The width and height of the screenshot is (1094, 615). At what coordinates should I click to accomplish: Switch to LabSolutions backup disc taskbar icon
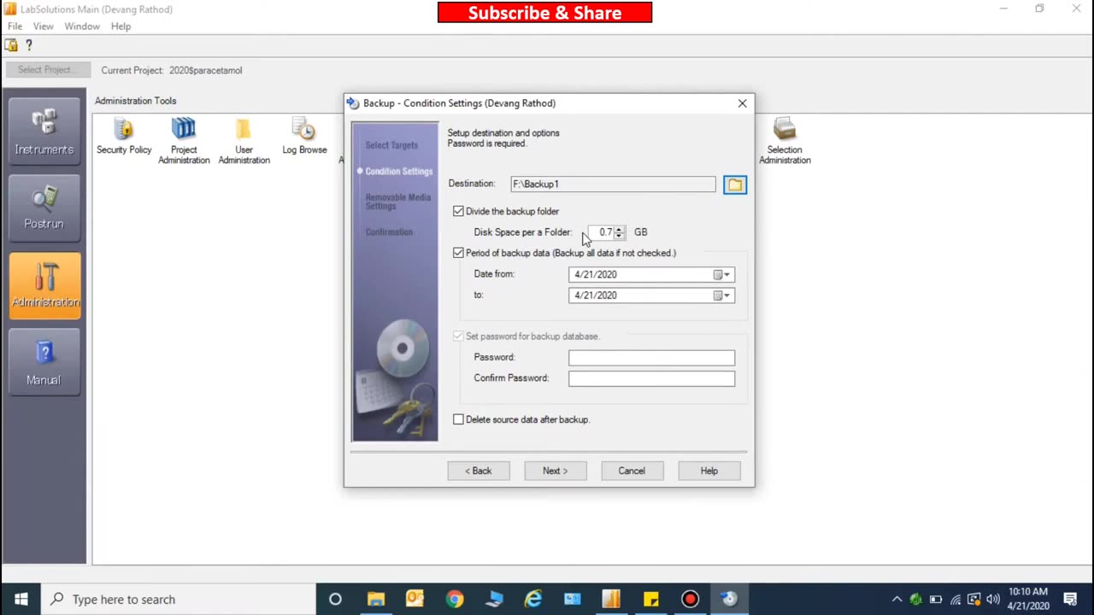tap(729, 599)
